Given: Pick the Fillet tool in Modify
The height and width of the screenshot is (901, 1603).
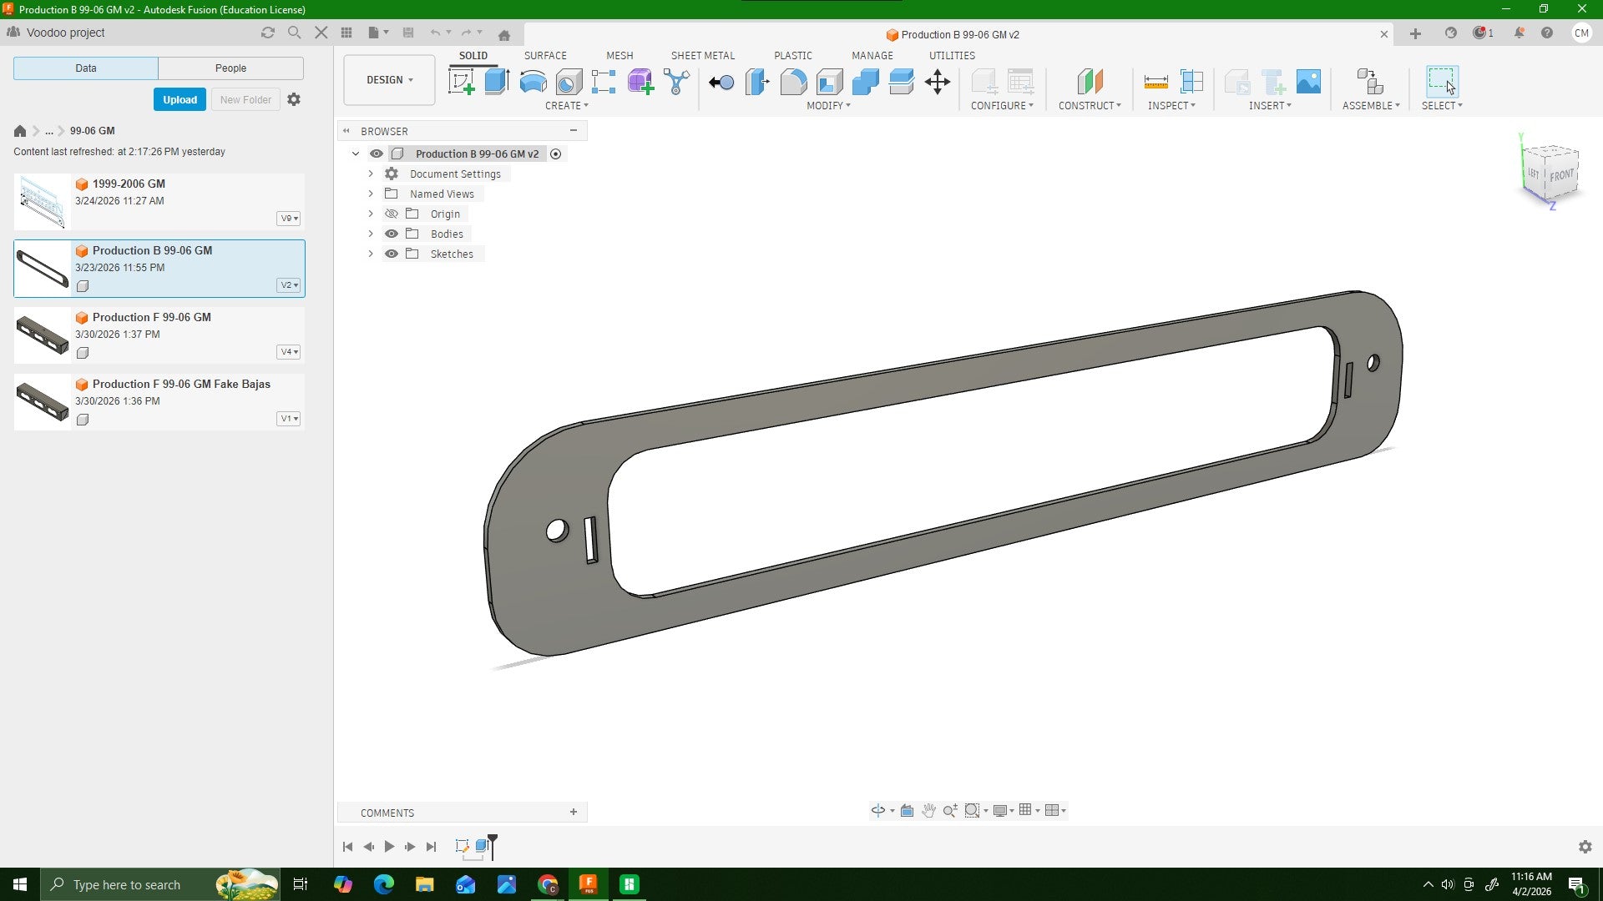Looking at the screenshot, I should click(793, 82).
